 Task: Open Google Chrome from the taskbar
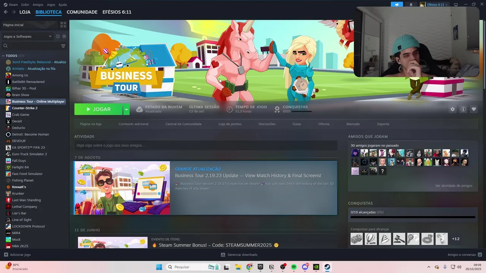[x=249, y=267]
